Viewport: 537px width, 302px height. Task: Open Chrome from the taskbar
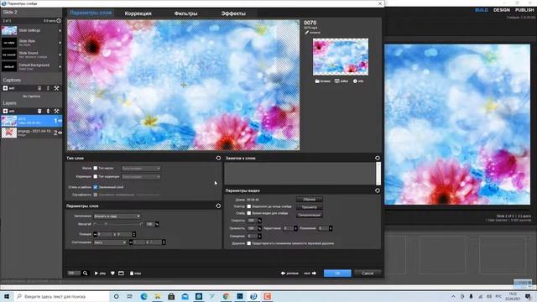pyautogui.click(x=226, y=296)
